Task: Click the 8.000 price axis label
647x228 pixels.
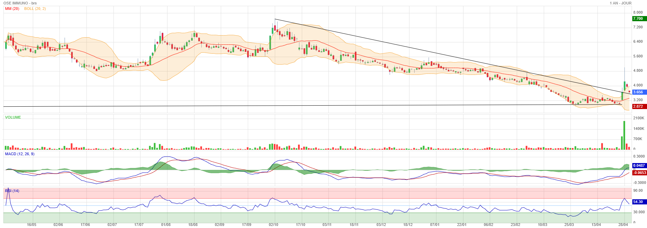Action: tap(638, 12)
